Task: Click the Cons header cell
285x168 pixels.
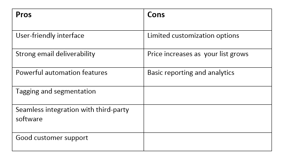Action: coord(208,19)
